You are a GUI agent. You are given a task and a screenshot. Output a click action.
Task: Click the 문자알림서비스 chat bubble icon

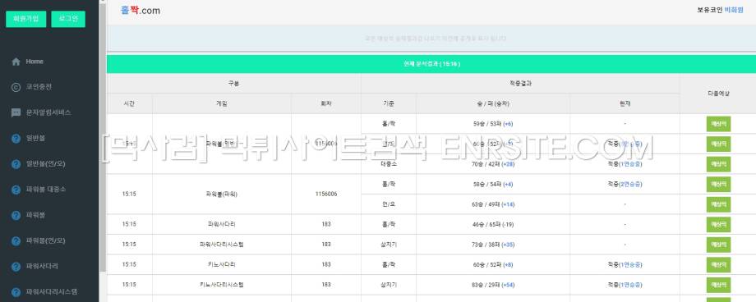point(16,112)
